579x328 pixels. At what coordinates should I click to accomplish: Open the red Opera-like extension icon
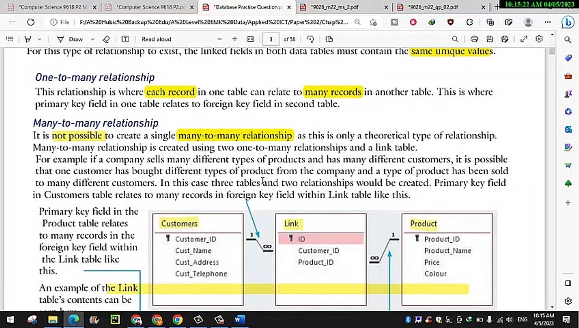pos(413,22)
